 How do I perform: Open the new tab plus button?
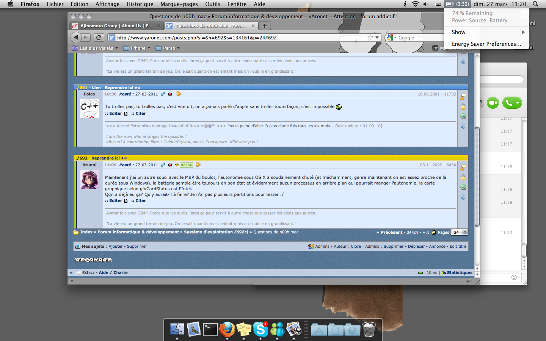click(x=265, y=26)
